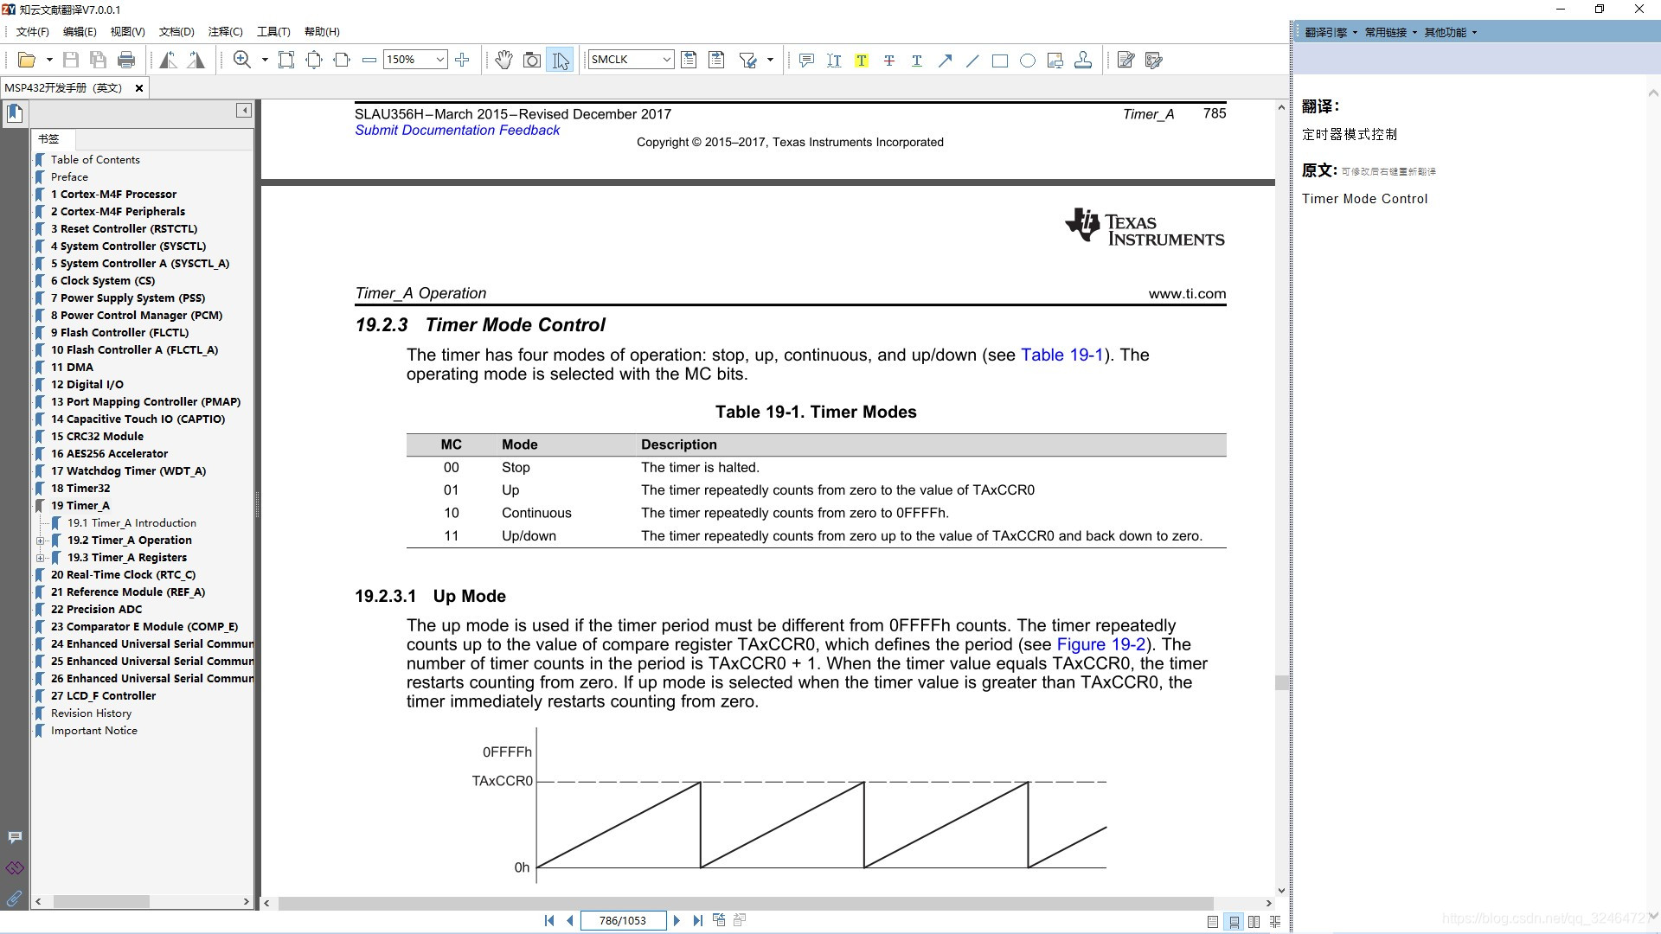Switch to two-page facing view

click(x=1254, y=922)
